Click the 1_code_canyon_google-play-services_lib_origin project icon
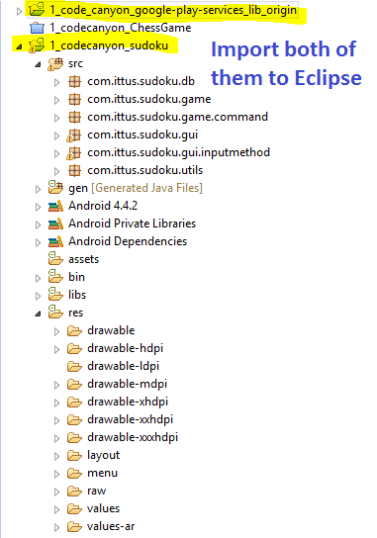Screen dimensions: 377x538 tap(37, 10)
